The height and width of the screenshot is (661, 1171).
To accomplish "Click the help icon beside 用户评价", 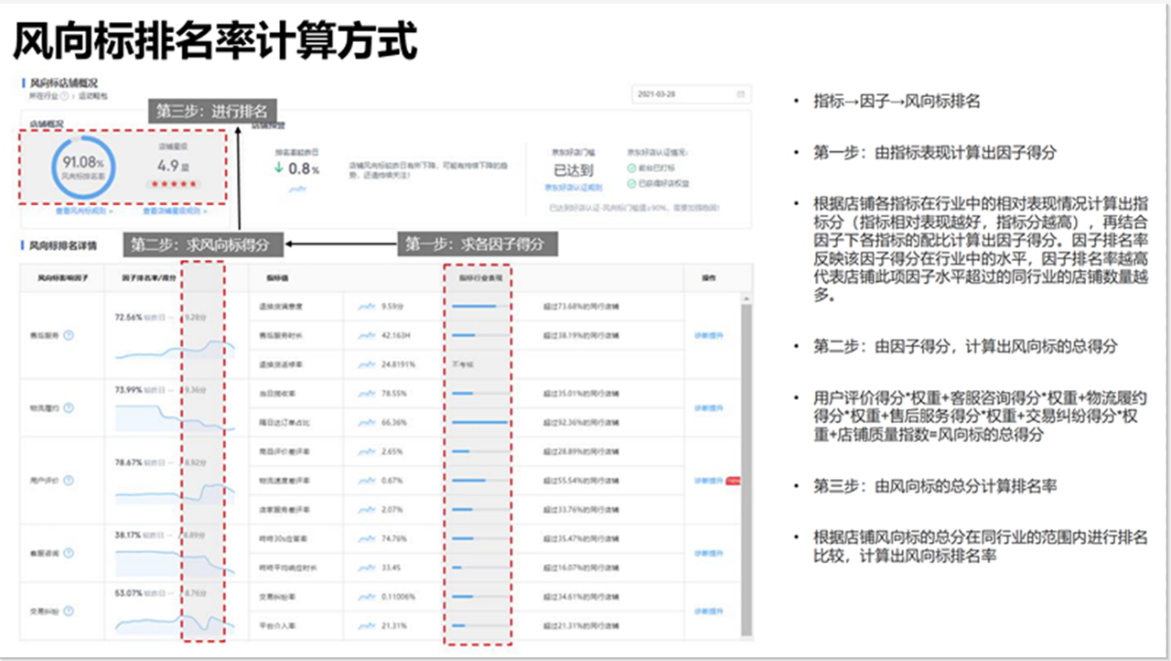I will click(x=70, y=480).
